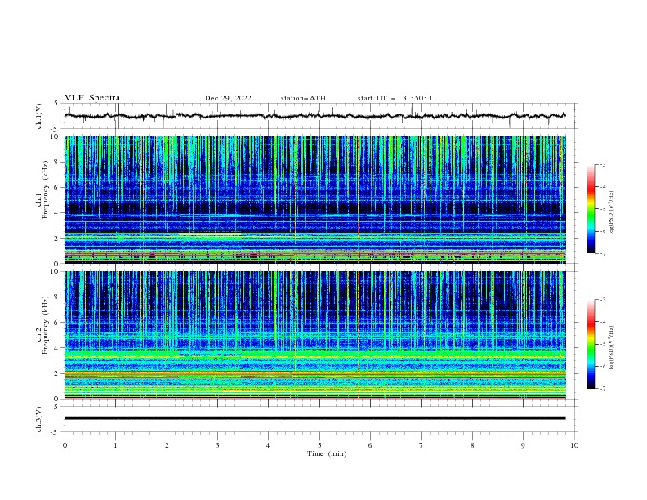Click the log(PSD) label beside the ch.1 colorbar

[611, 213]
